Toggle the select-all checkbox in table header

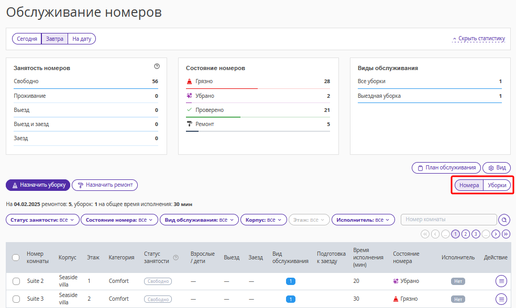tap(16, 257)
